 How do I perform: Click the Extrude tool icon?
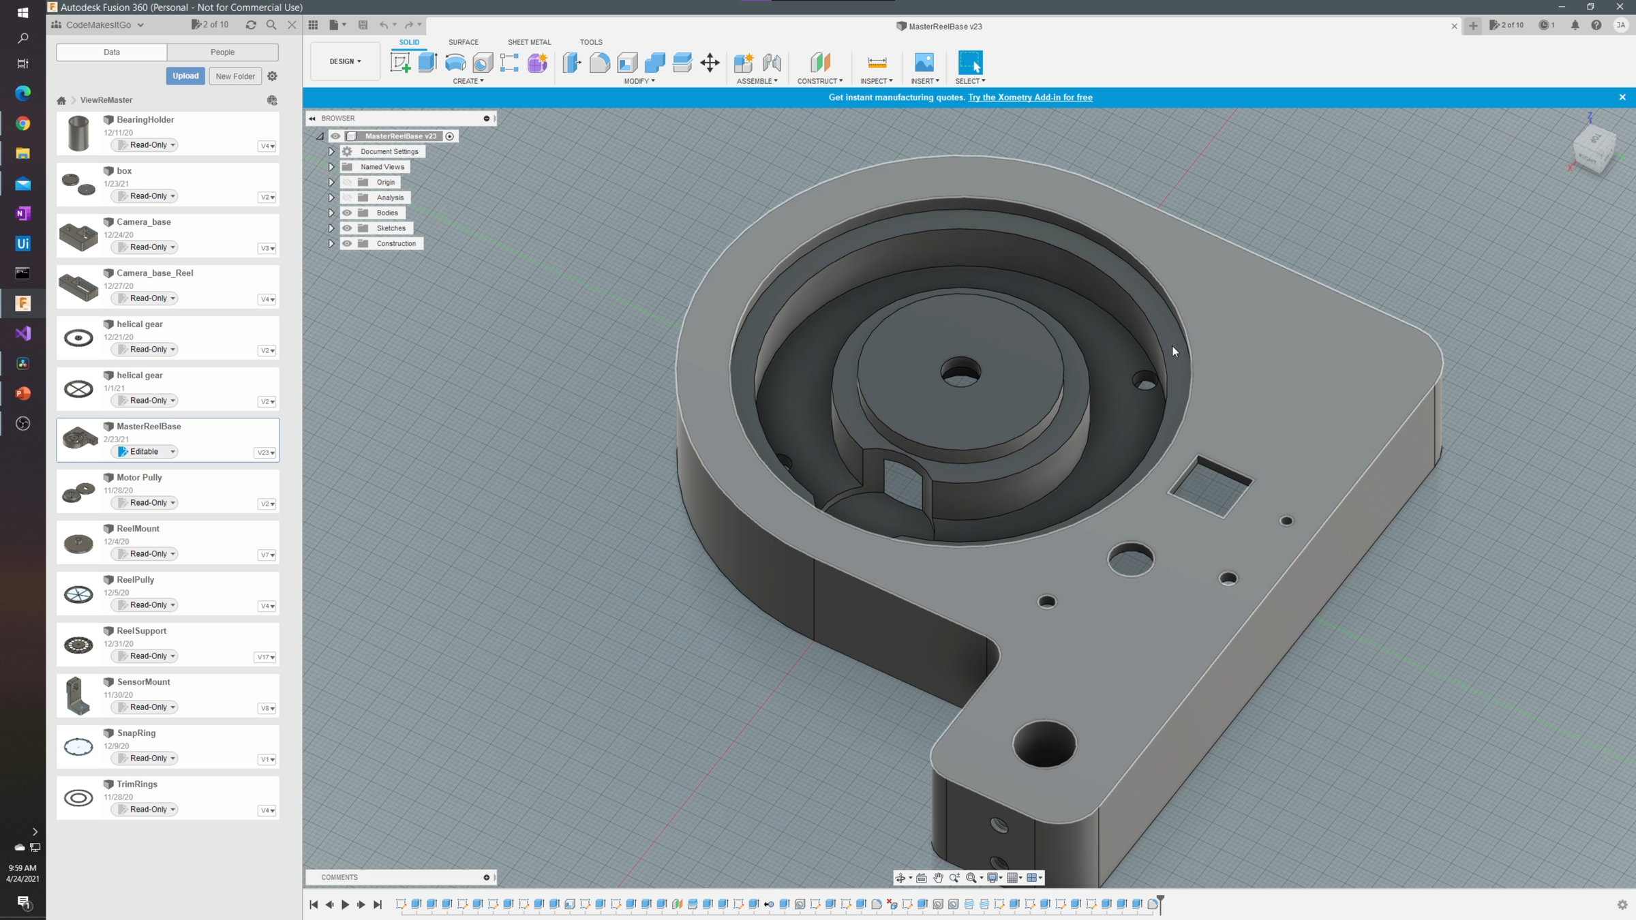click(x=427, y=63)
